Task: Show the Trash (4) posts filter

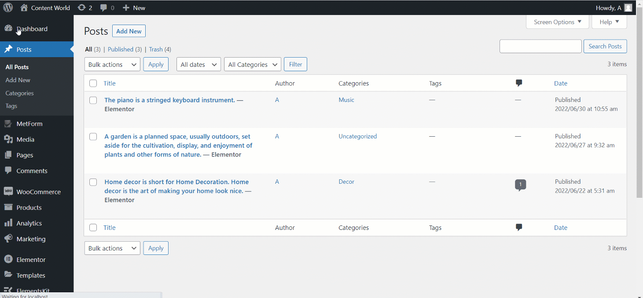Action: pyautogui.click(x=160, y=49)
